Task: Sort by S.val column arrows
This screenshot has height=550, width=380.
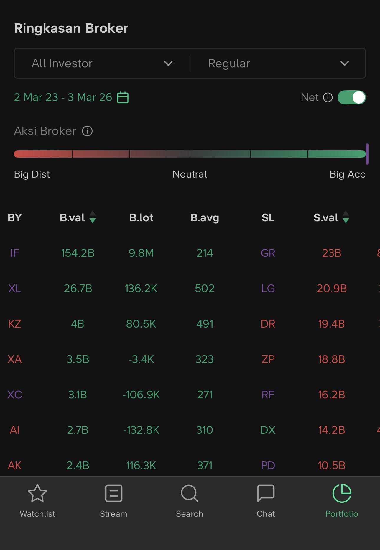Action: click(x=346, y=217)
